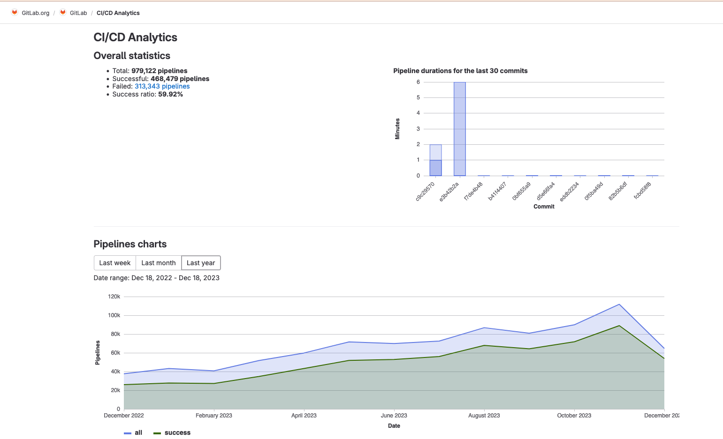
Task: Click 'Successful: 468,479 pipelines' statistic
Action: tap(161, 79)
